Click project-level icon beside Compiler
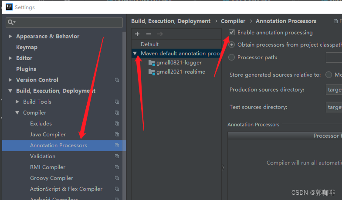 pos(117,113)
